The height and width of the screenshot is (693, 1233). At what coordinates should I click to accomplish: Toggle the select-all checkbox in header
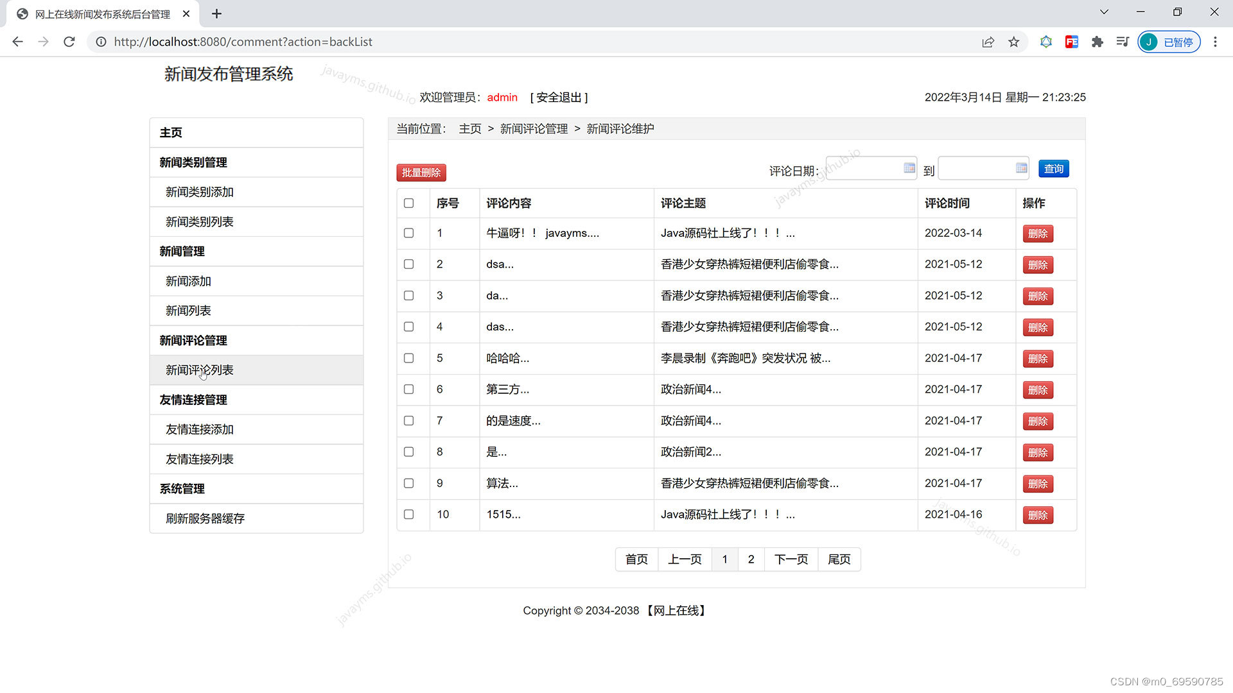(x=408, y=203)
